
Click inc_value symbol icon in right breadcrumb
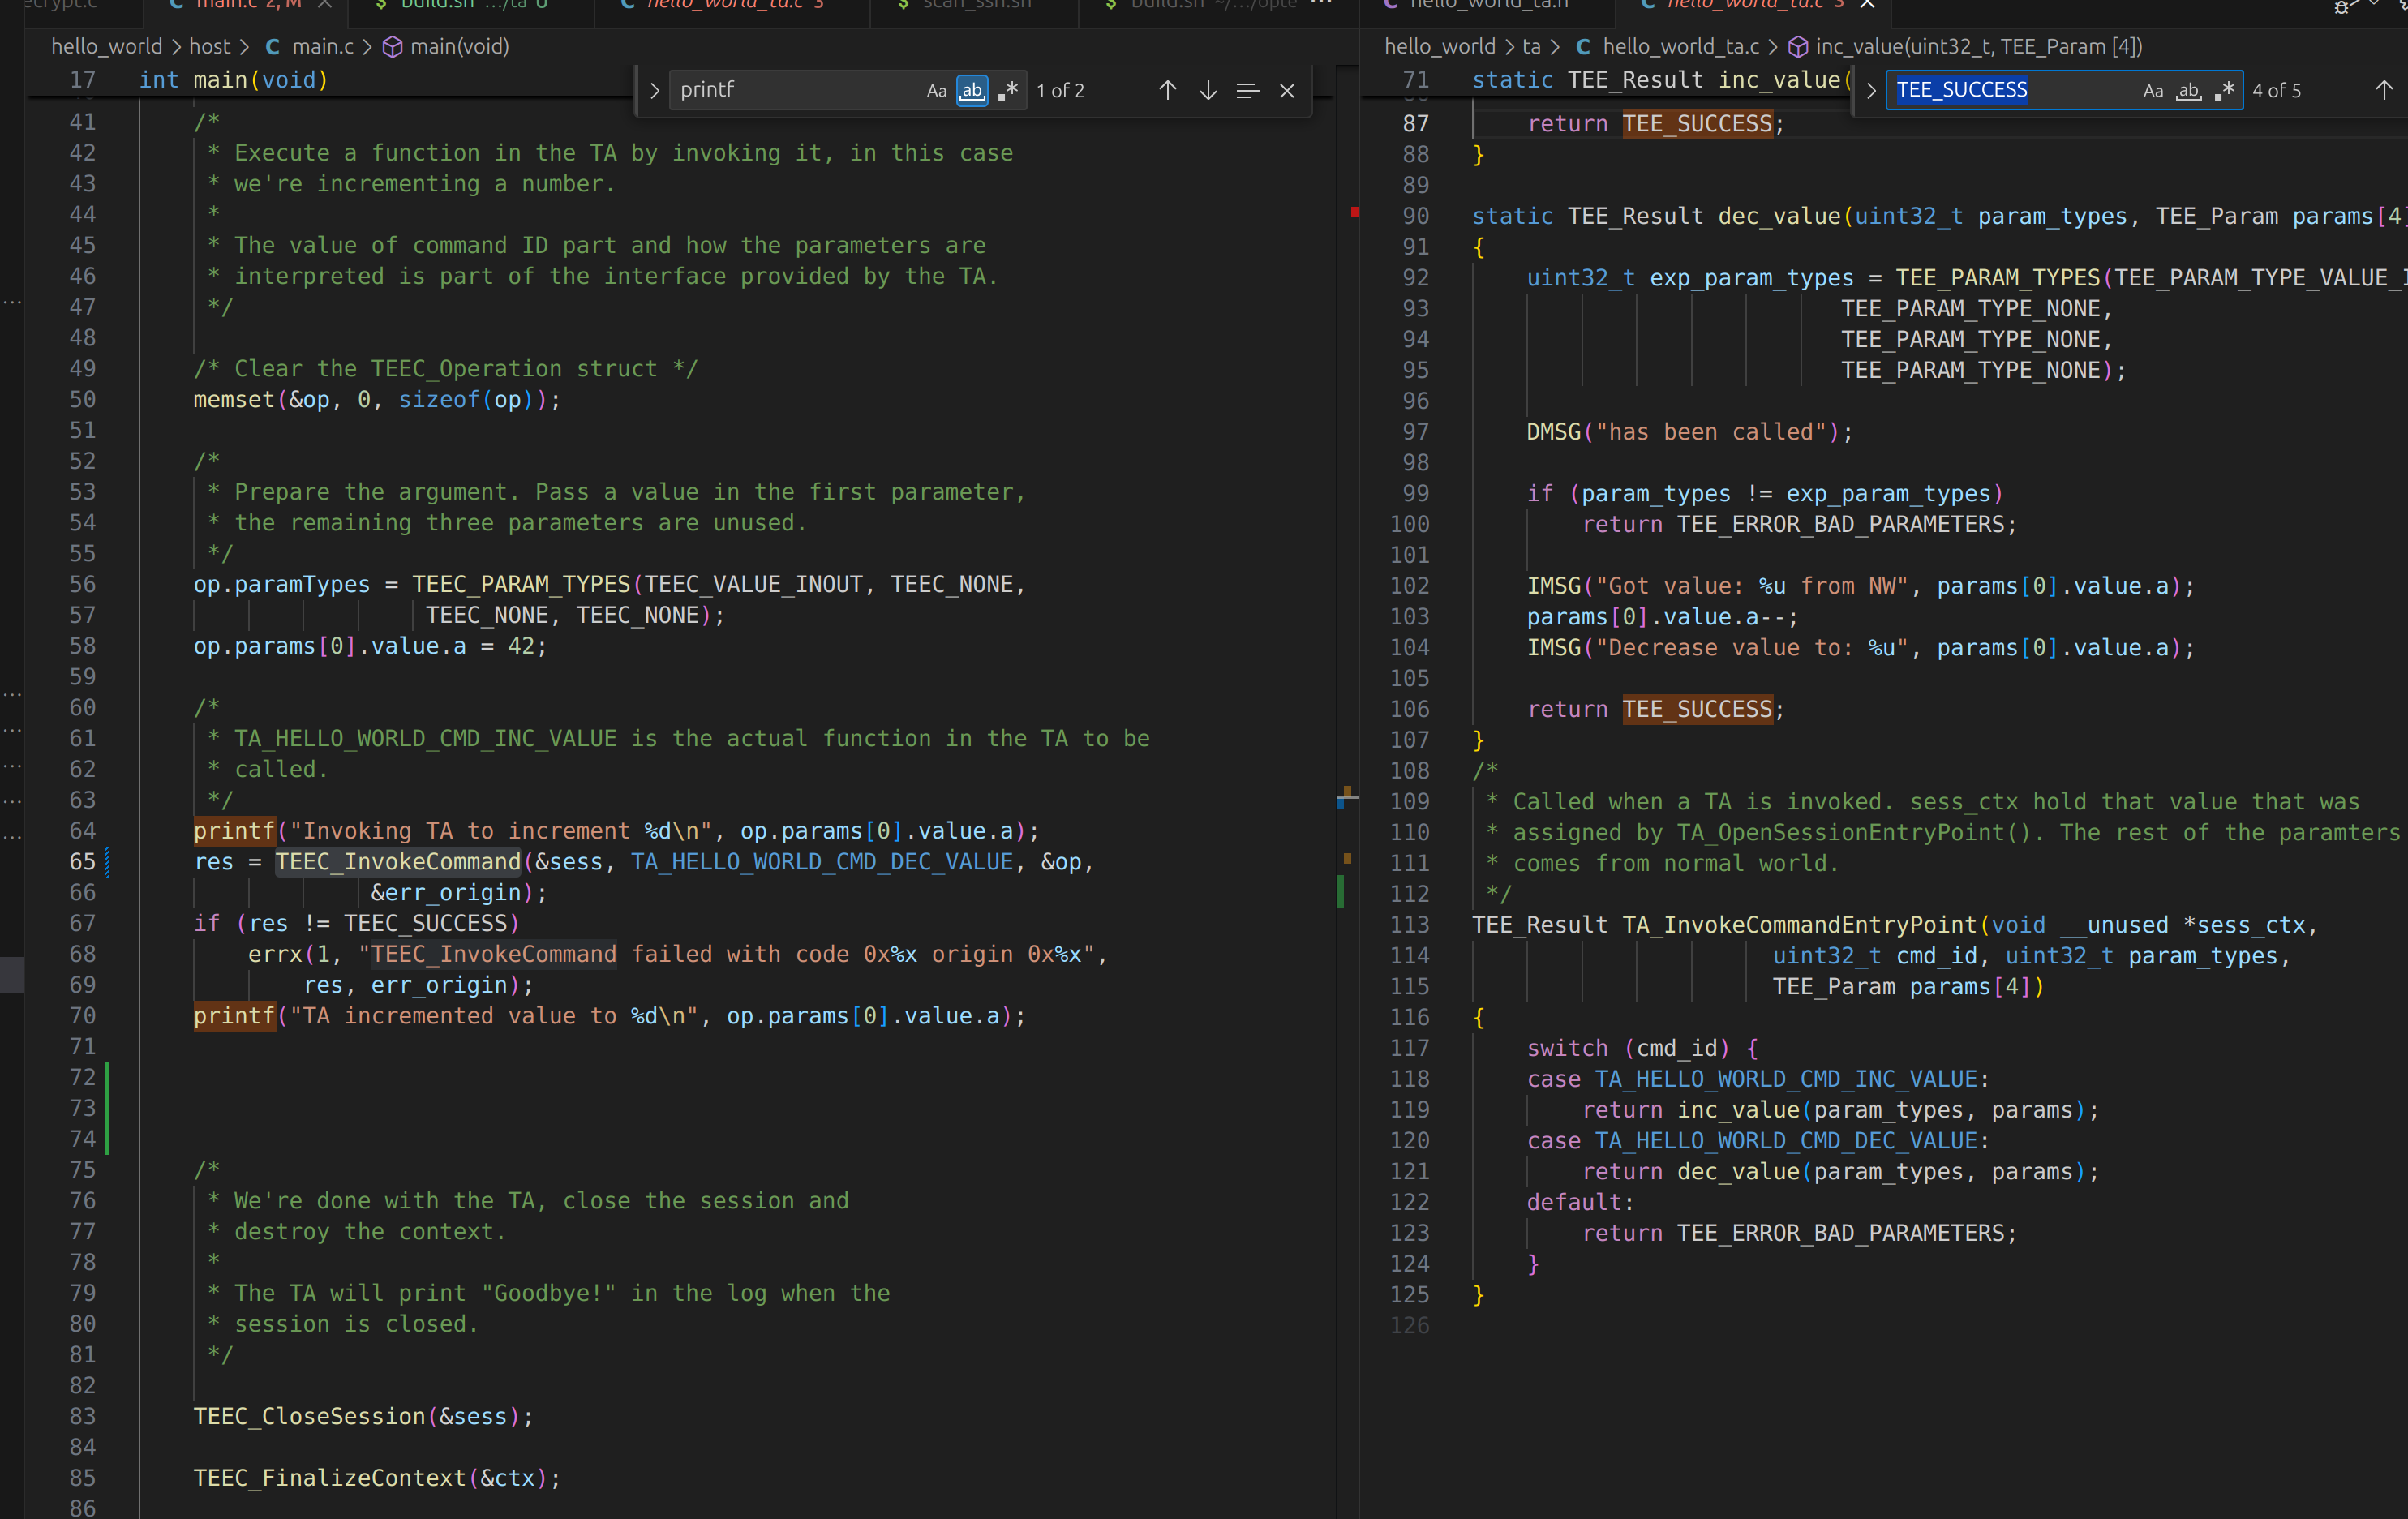(1798, 47)
